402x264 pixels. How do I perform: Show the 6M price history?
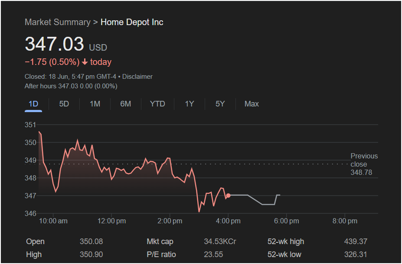126,104
